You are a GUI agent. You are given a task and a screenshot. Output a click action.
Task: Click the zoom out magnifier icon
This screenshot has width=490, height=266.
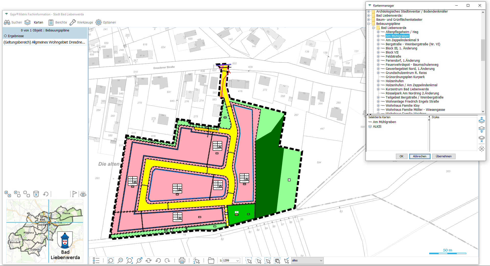pos(120,261)
